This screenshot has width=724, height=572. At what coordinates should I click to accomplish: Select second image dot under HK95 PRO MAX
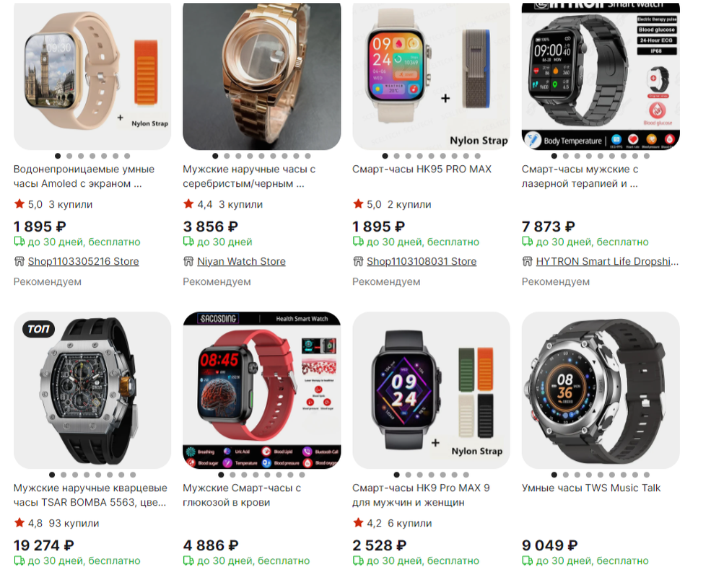396,156
